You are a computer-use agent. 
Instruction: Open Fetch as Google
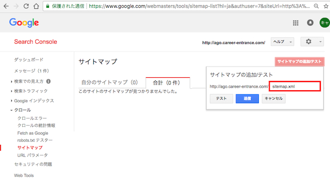tap(32, 133)
